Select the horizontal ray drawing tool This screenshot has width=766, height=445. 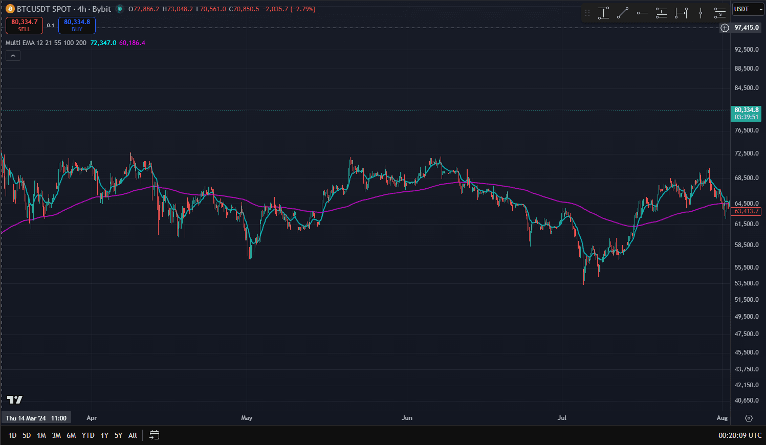pos(642,13)
